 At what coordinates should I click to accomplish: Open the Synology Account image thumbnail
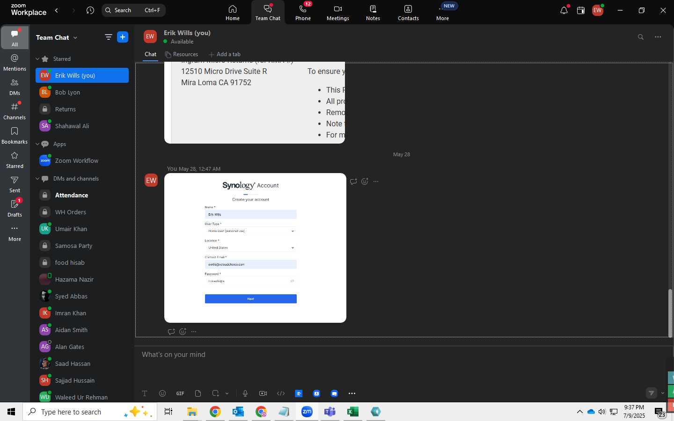(255, 248)
